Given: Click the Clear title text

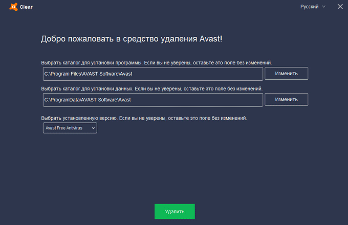Looking at the screenshot, I should (x=26, y=7).
